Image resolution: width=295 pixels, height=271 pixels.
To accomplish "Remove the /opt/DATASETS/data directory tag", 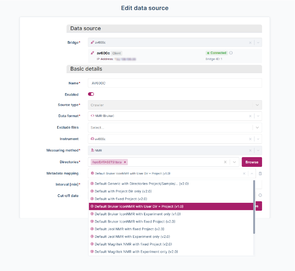I will pos(125,162).
